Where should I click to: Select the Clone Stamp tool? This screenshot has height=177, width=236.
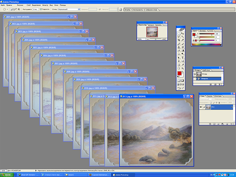click(x=179, y=47)
